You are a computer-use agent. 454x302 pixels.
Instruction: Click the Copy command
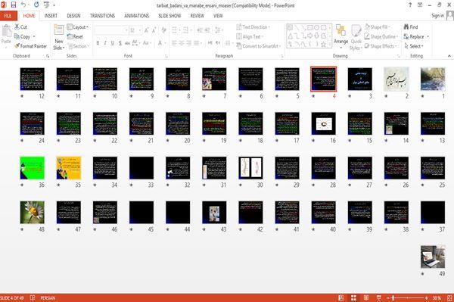pos(22,36)
